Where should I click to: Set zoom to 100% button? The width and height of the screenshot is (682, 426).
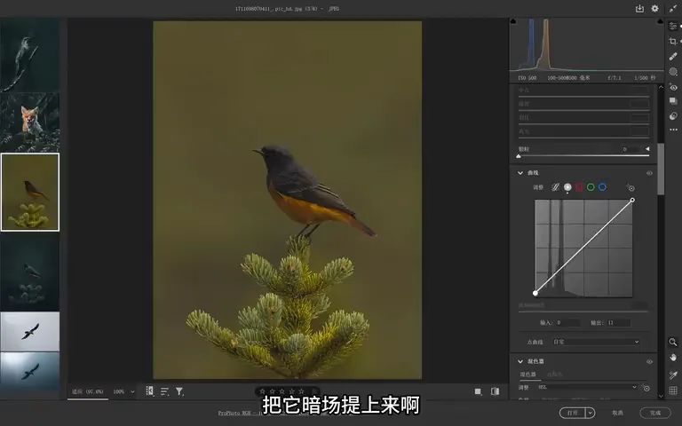(118, 391)
